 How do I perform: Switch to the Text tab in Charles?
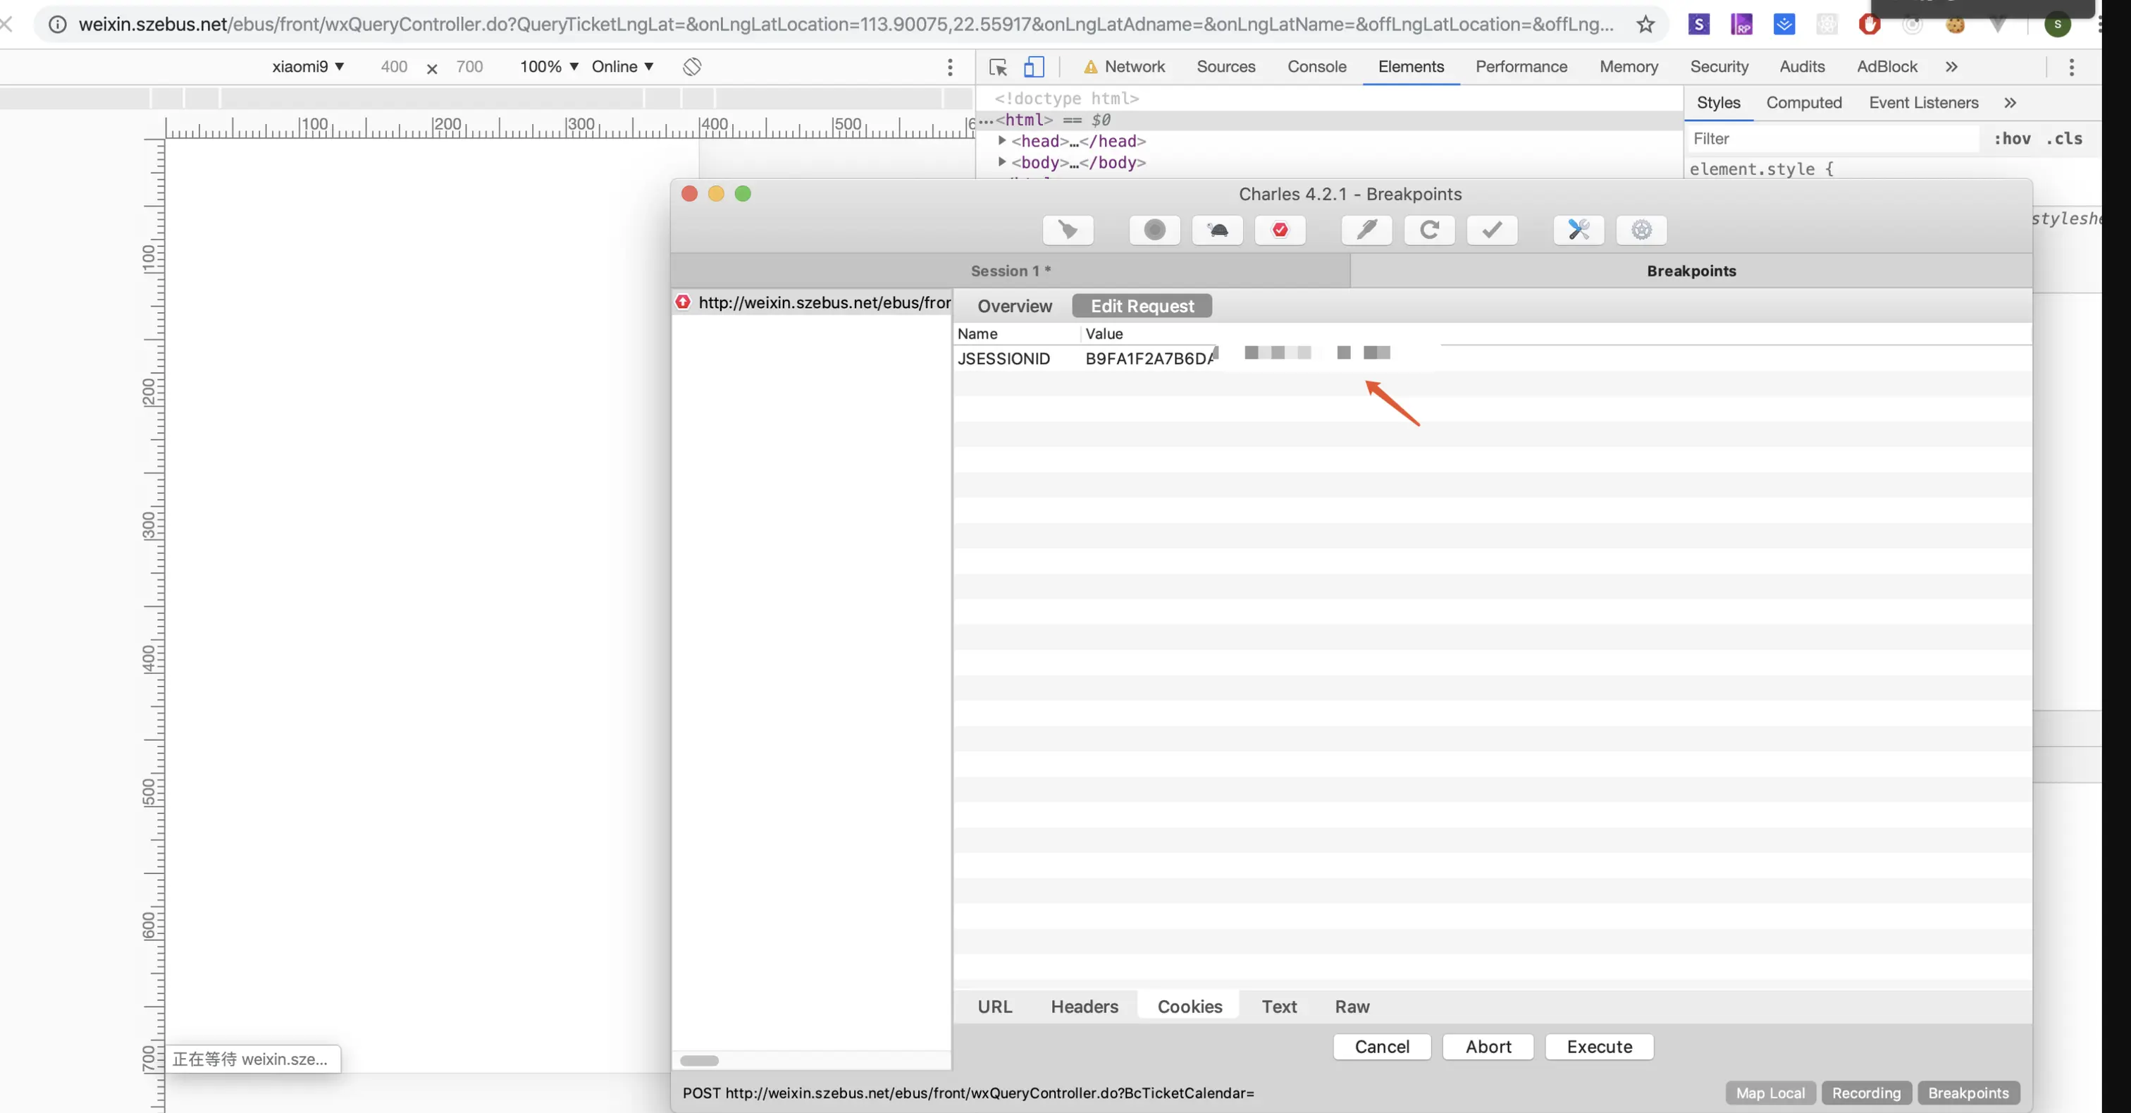pos(1278,1007)
